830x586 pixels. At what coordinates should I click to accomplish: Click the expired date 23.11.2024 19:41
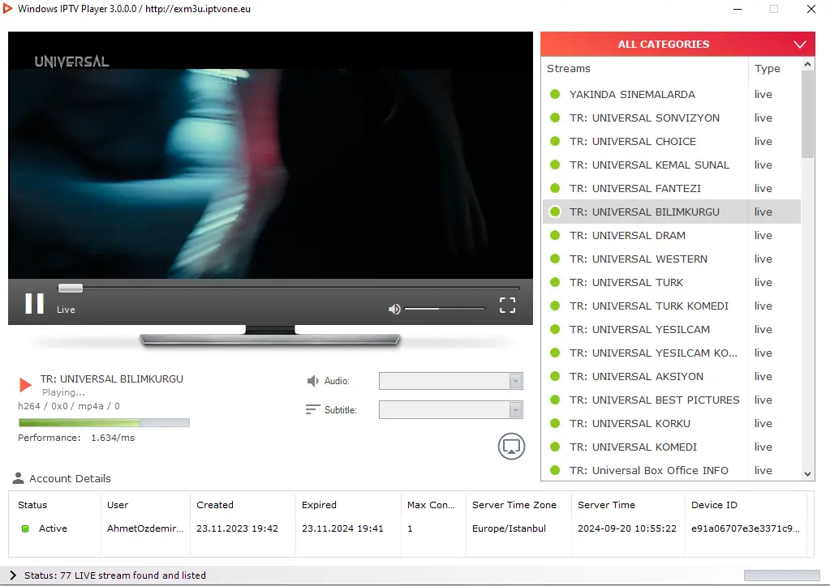pyautogui.click(x=342, y=528)
